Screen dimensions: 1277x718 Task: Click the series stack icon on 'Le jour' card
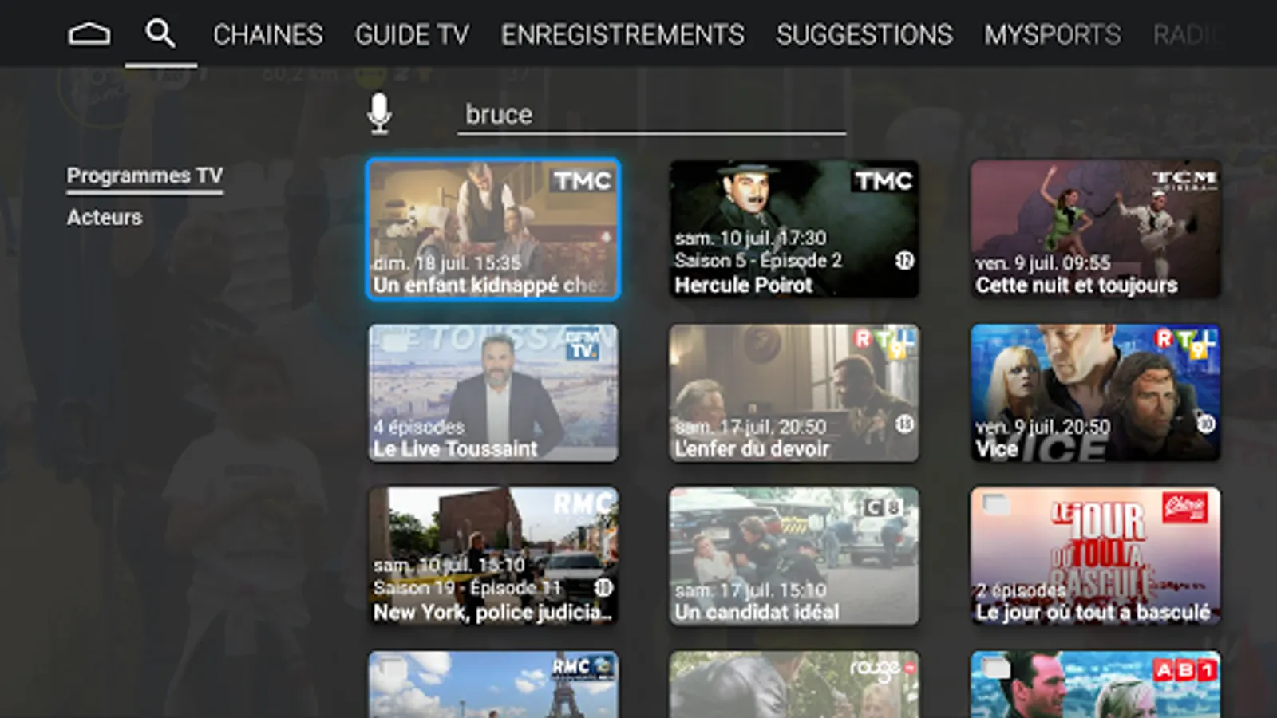996,503
